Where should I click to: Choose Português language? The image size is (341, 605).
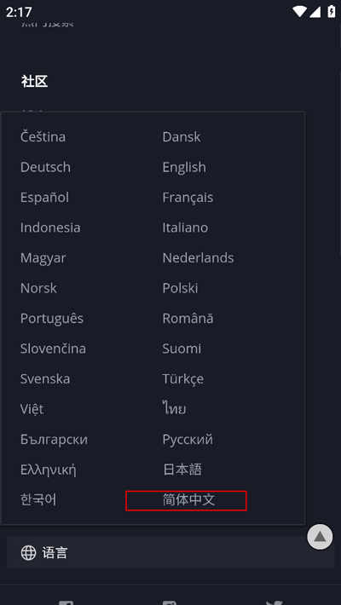(52, 319)
